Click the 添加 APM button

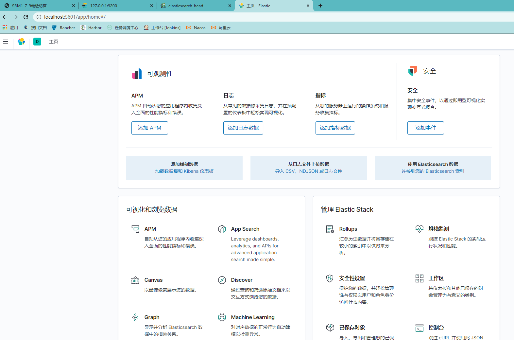pyautogui.click(x=150, y=128)
